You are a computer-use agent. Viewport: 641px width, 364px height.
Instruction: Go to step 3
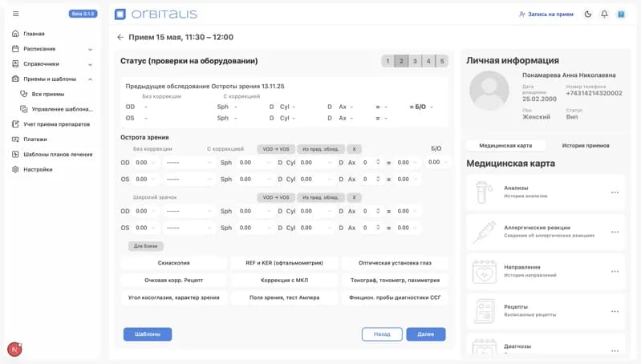415,61
